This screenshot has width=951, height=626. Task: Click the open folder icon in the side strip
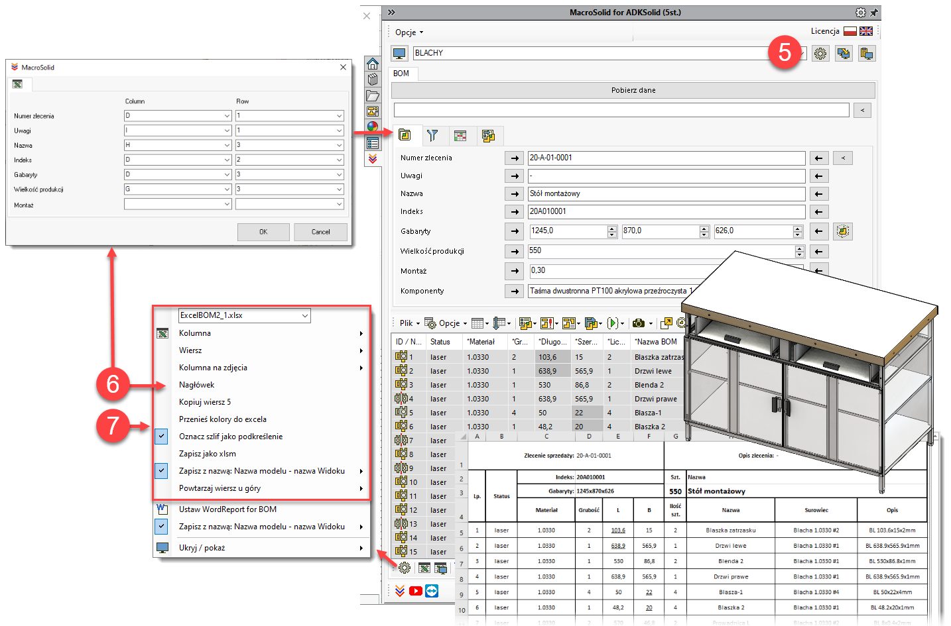(x=373, y=95)
